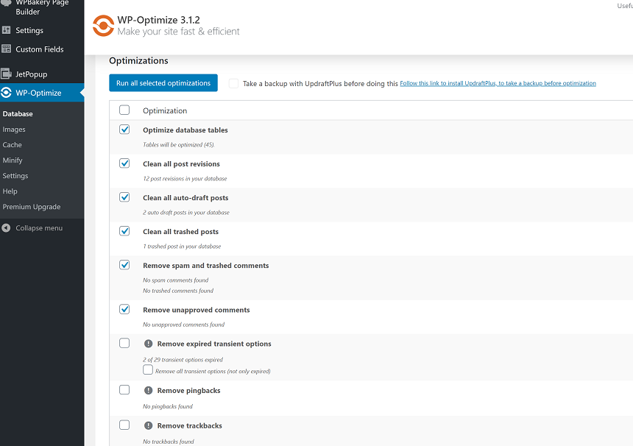
Task: Click 'Tables will be optimized (45)' text
Action: pyautogui.click(x=178, y=144)
